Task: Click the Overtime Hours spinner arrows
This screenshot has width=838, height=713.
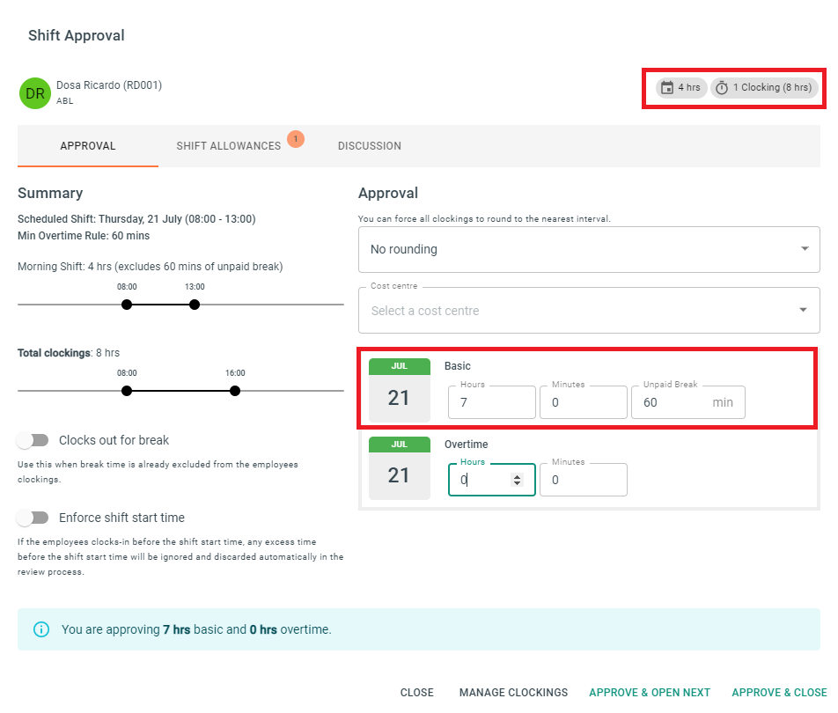Action: pyautogui.click(x=517, y=480)
